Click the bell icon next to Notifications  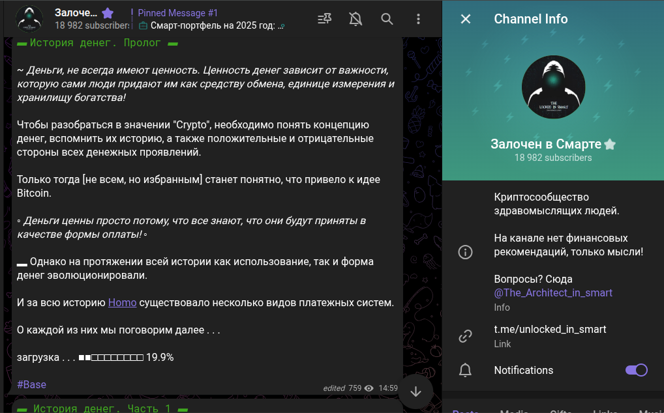(x=465, y=370)
